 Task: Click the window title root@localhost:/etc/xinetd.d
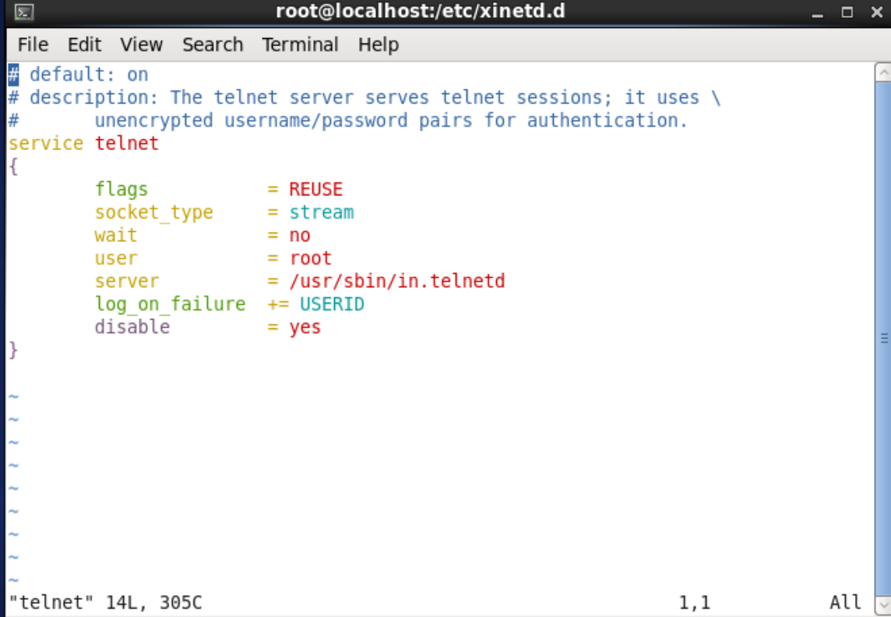(421, 12)
